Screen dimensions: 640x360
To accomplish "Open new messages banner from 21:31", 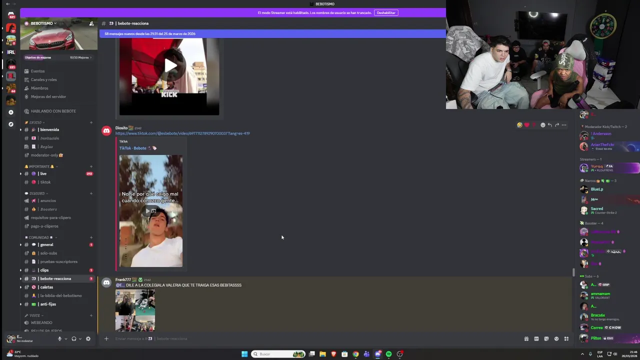I will (x=272, y=33).
